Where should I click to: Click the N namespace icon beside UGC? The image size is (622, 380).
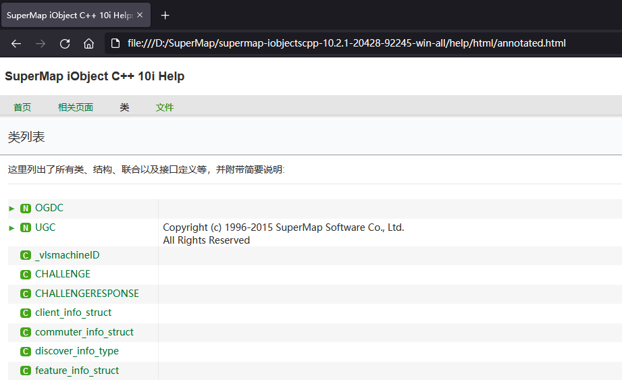pyautogui.click(x=26, y=228)
